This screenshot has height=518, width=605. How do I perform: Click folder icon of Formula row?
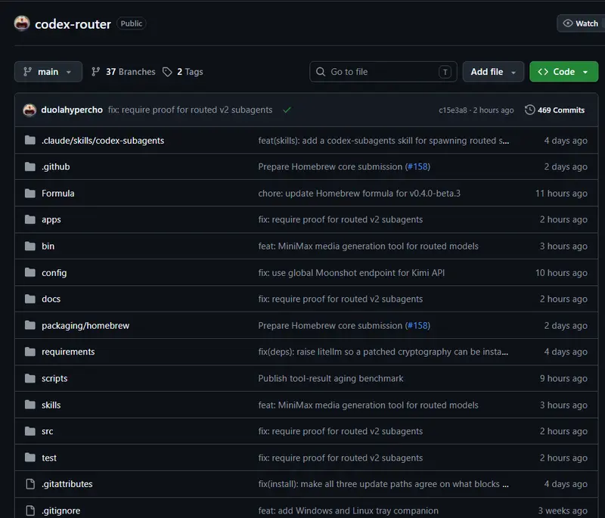coord(29,194)
